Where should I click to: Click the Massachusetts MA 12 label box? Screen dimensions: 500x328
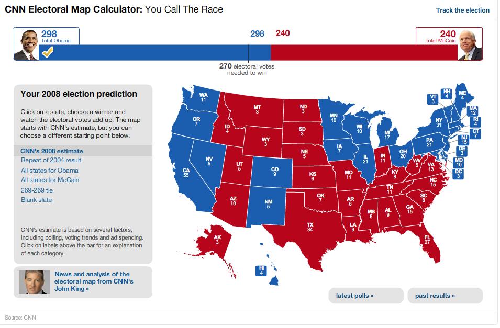473,110
